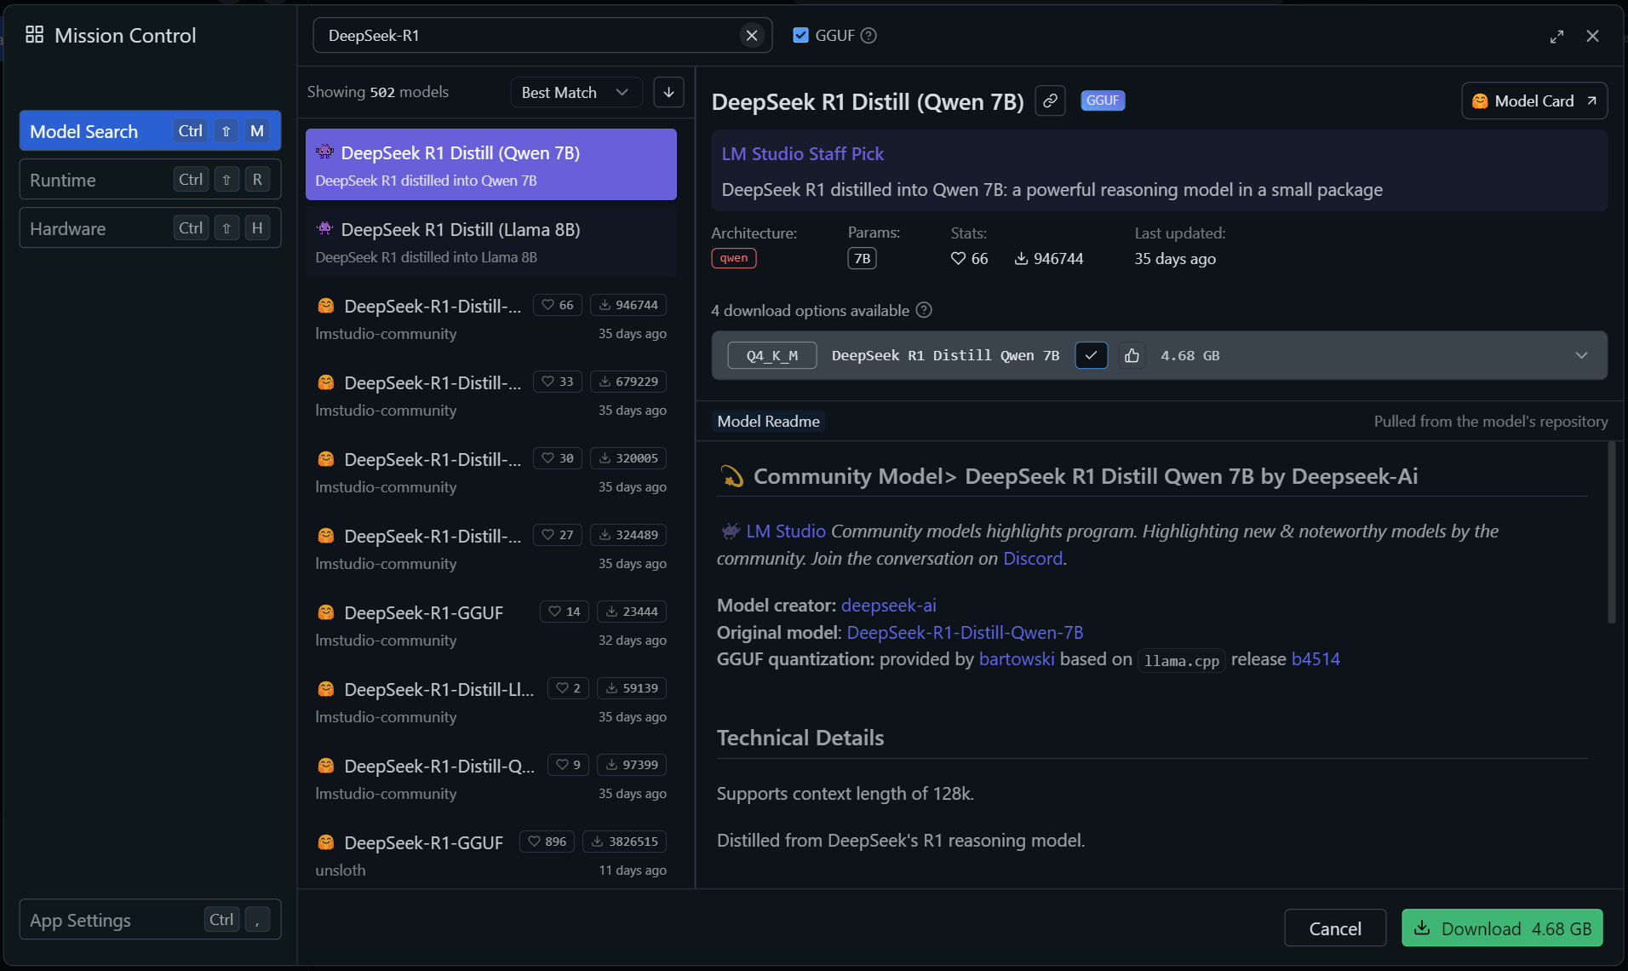Open the Model Card external link
Viewport: 1628px width, 971px height.
click(x=1534, y=101)
